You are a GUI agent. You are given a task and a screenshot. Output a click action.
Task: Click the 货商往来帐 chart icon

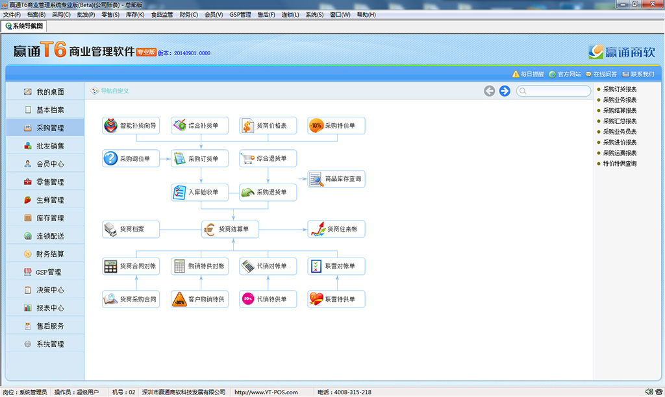317,229
